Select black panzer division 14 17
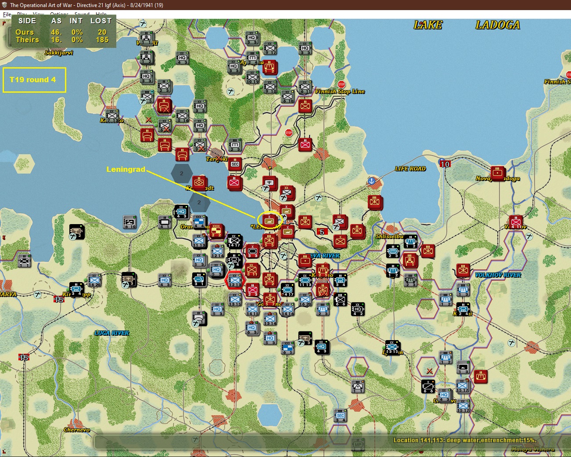 click(287, 289)
